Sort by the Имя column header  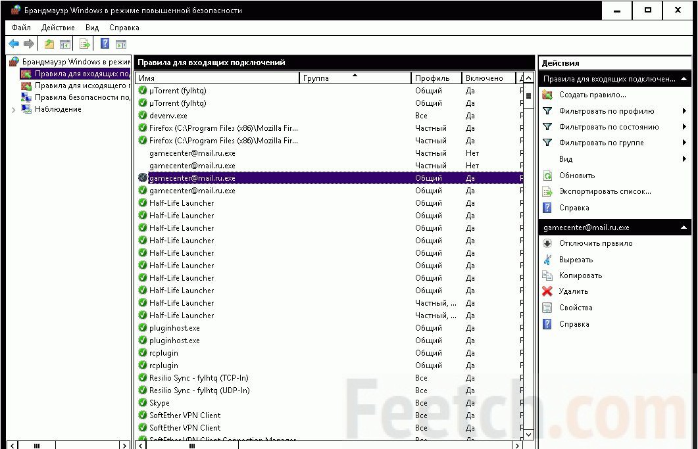217,78
